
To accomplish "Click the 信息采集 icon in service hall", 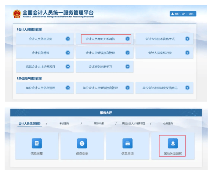I will coord(37,143).
